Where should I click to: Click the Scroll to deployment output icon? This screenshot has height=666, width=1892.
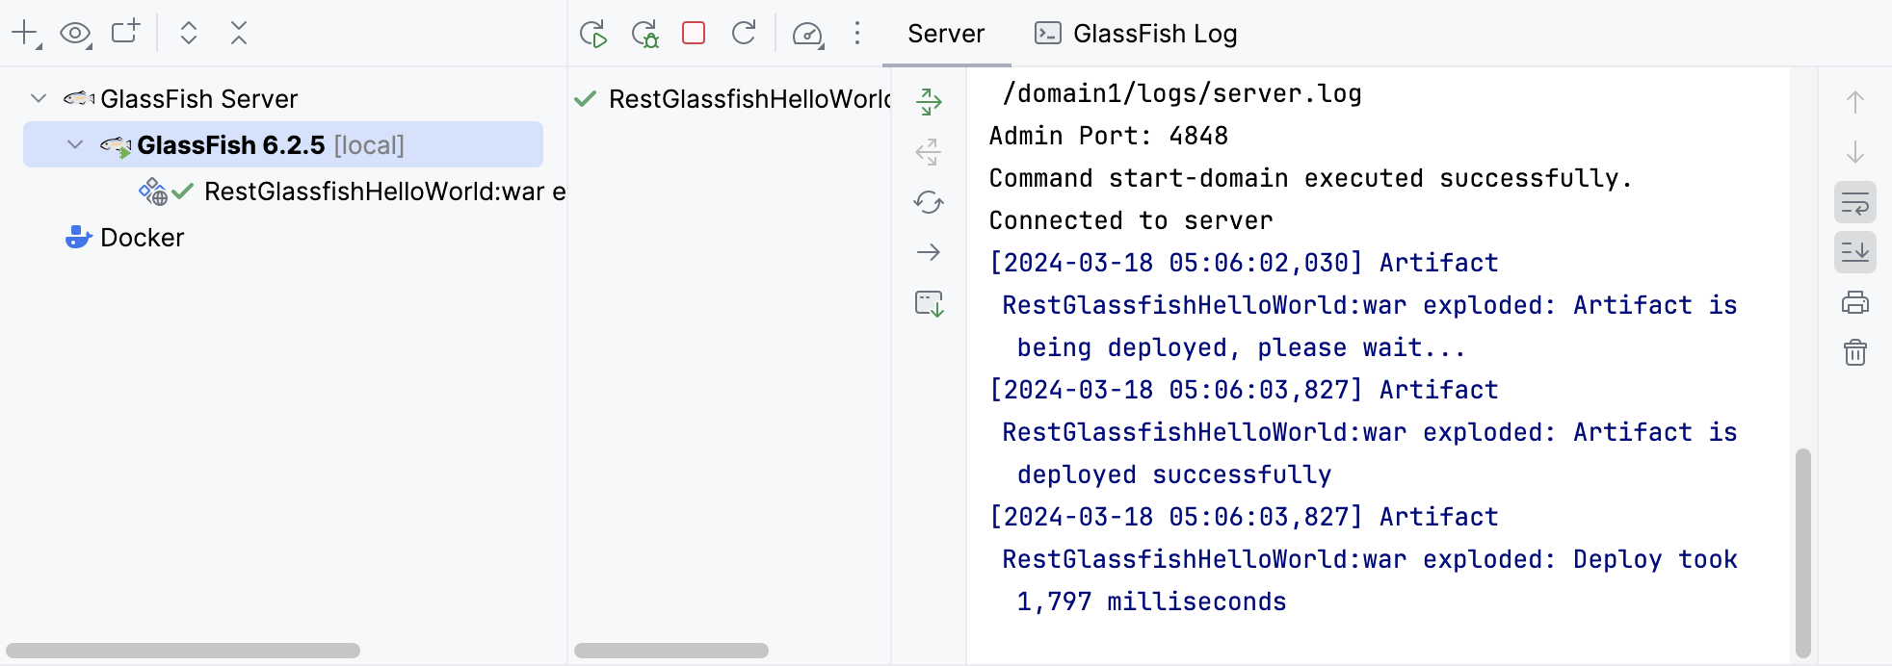(x=930, y=304)
